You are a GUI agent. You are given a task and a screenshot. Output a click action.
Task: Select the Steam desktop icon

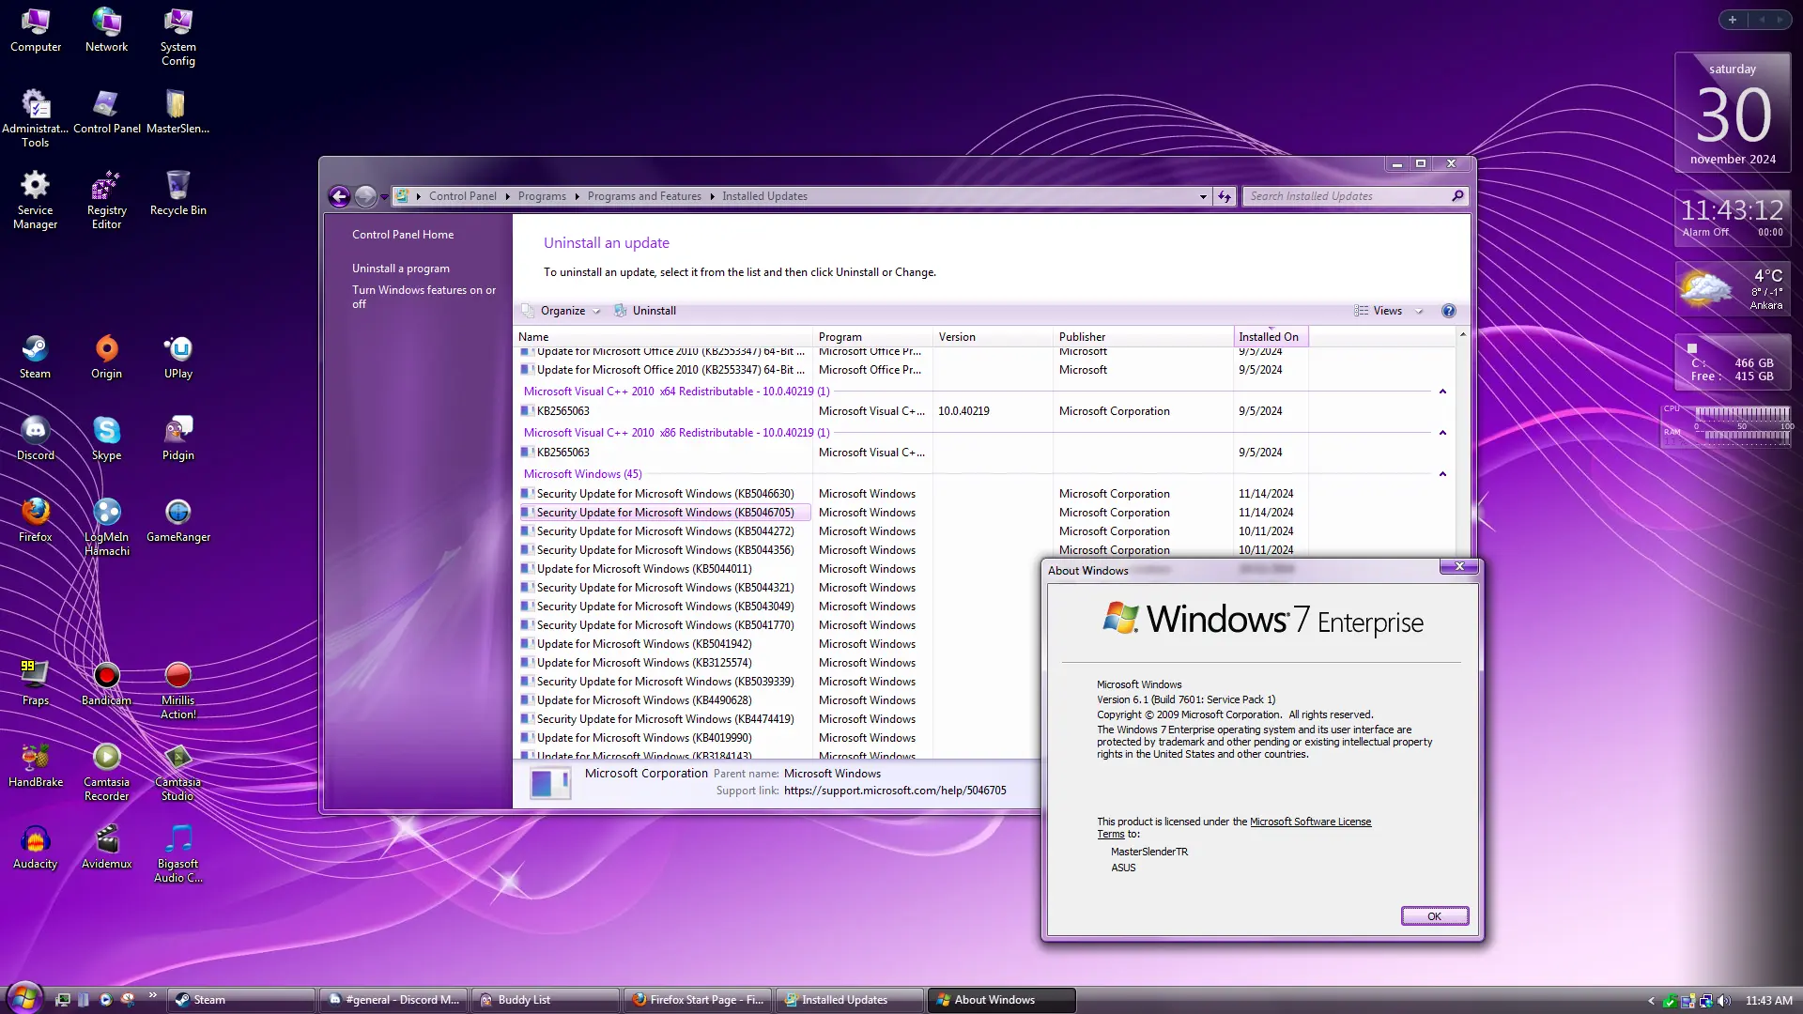[36, 357]
